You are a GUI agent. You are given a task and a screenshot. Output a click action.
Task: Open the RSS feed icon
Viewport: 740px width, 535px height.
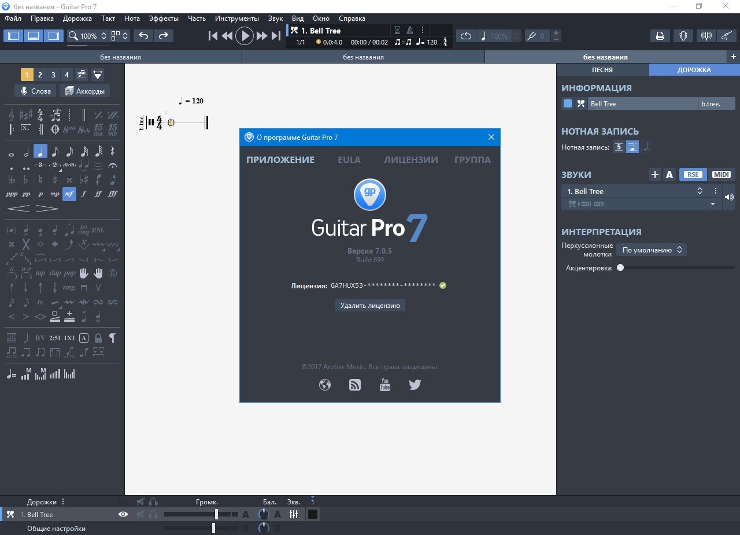(x=355, y=385)
